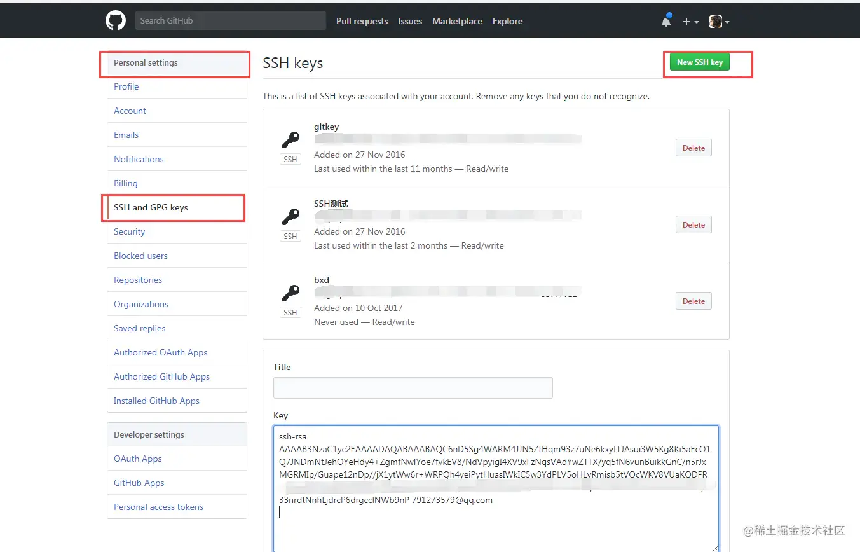
Task: Click the New SSH key button
Action: pos(700,62)
